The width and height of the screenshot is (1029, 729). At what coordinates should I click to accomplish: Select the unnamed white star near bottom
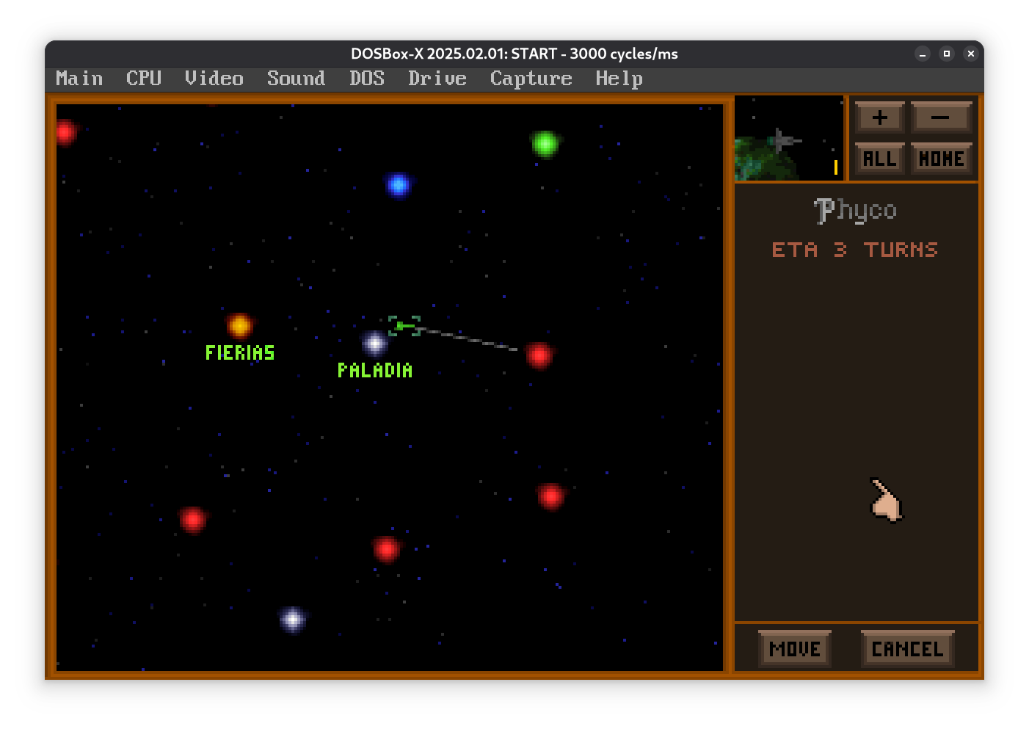292,620
